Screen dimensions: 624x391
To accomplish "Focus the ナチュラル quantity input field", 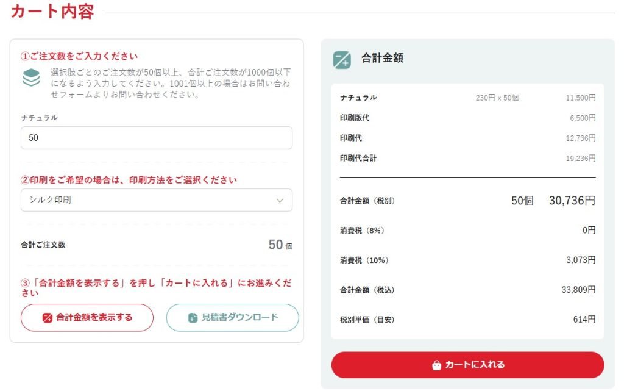I will [x=156, y=138].
